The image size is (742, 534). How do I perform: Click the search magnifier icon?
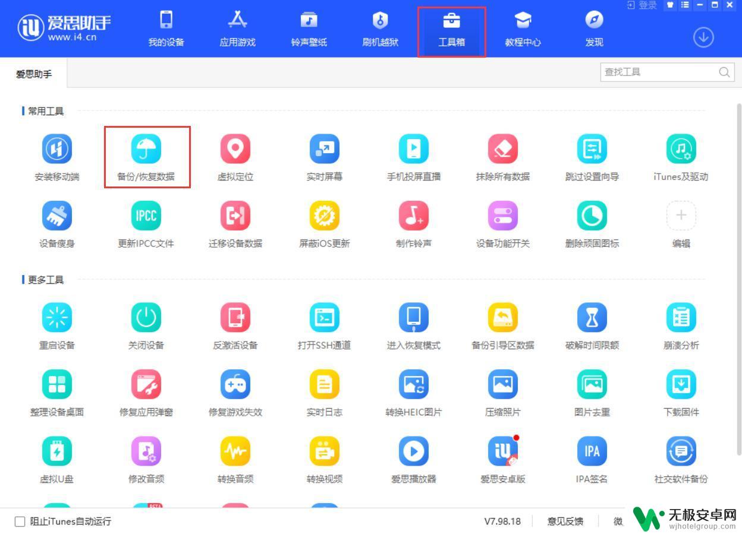pos(724,72)
